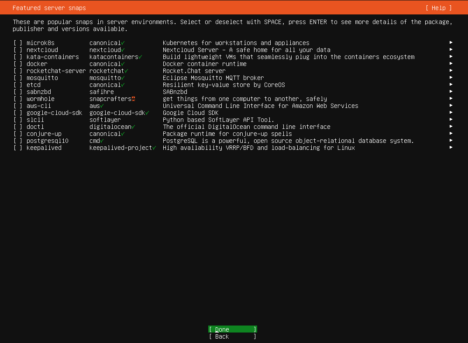Expand details arrow for sabnzbd row
The image size is (468, 343).
[x=451, y=91]
